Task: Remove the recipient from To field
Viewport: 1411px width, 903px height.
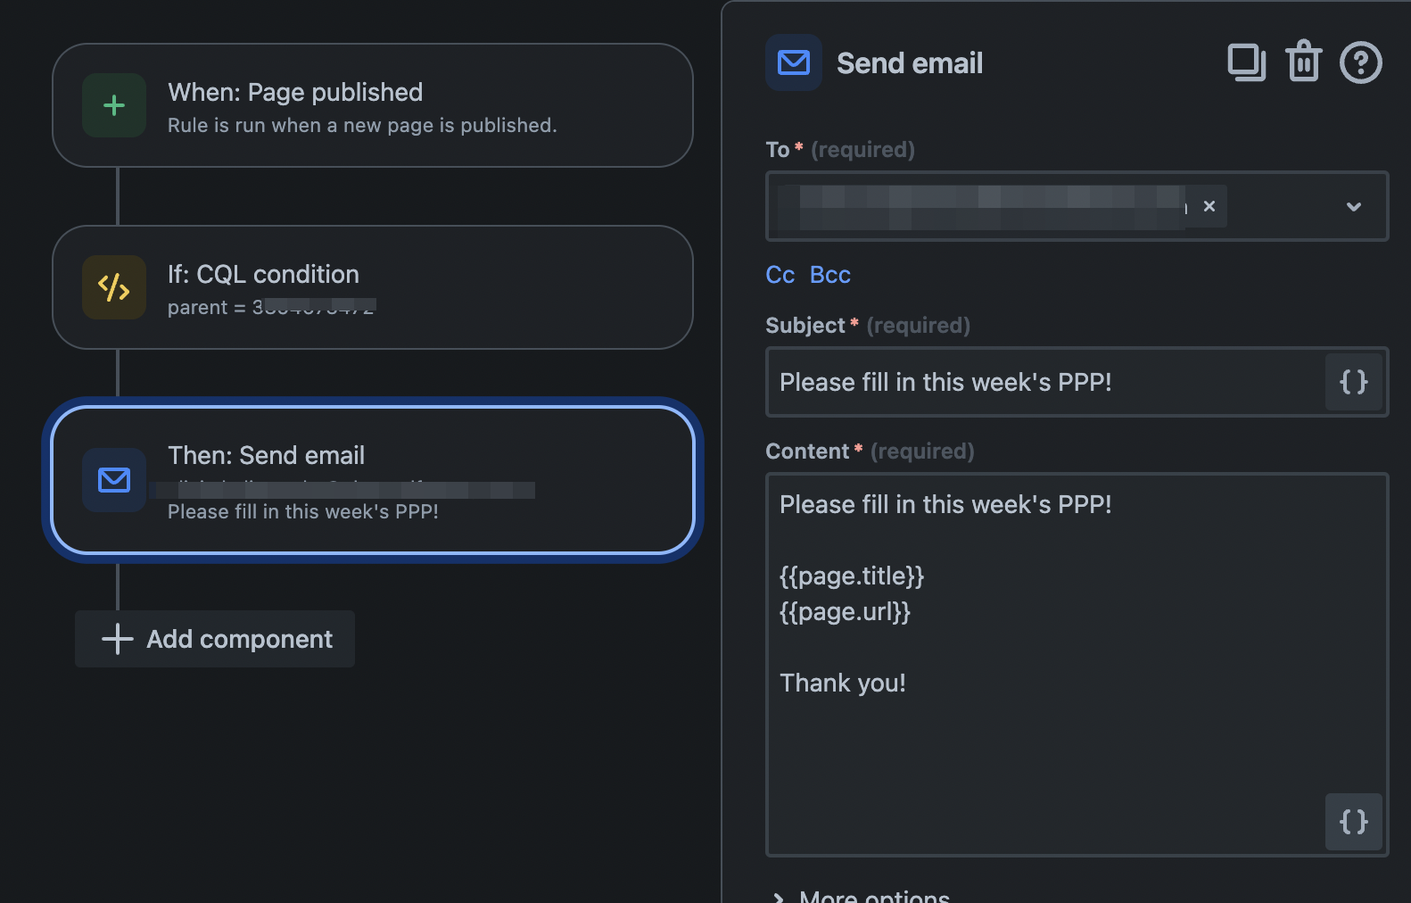Action: pyautogui.click(x=1209, y=206)
